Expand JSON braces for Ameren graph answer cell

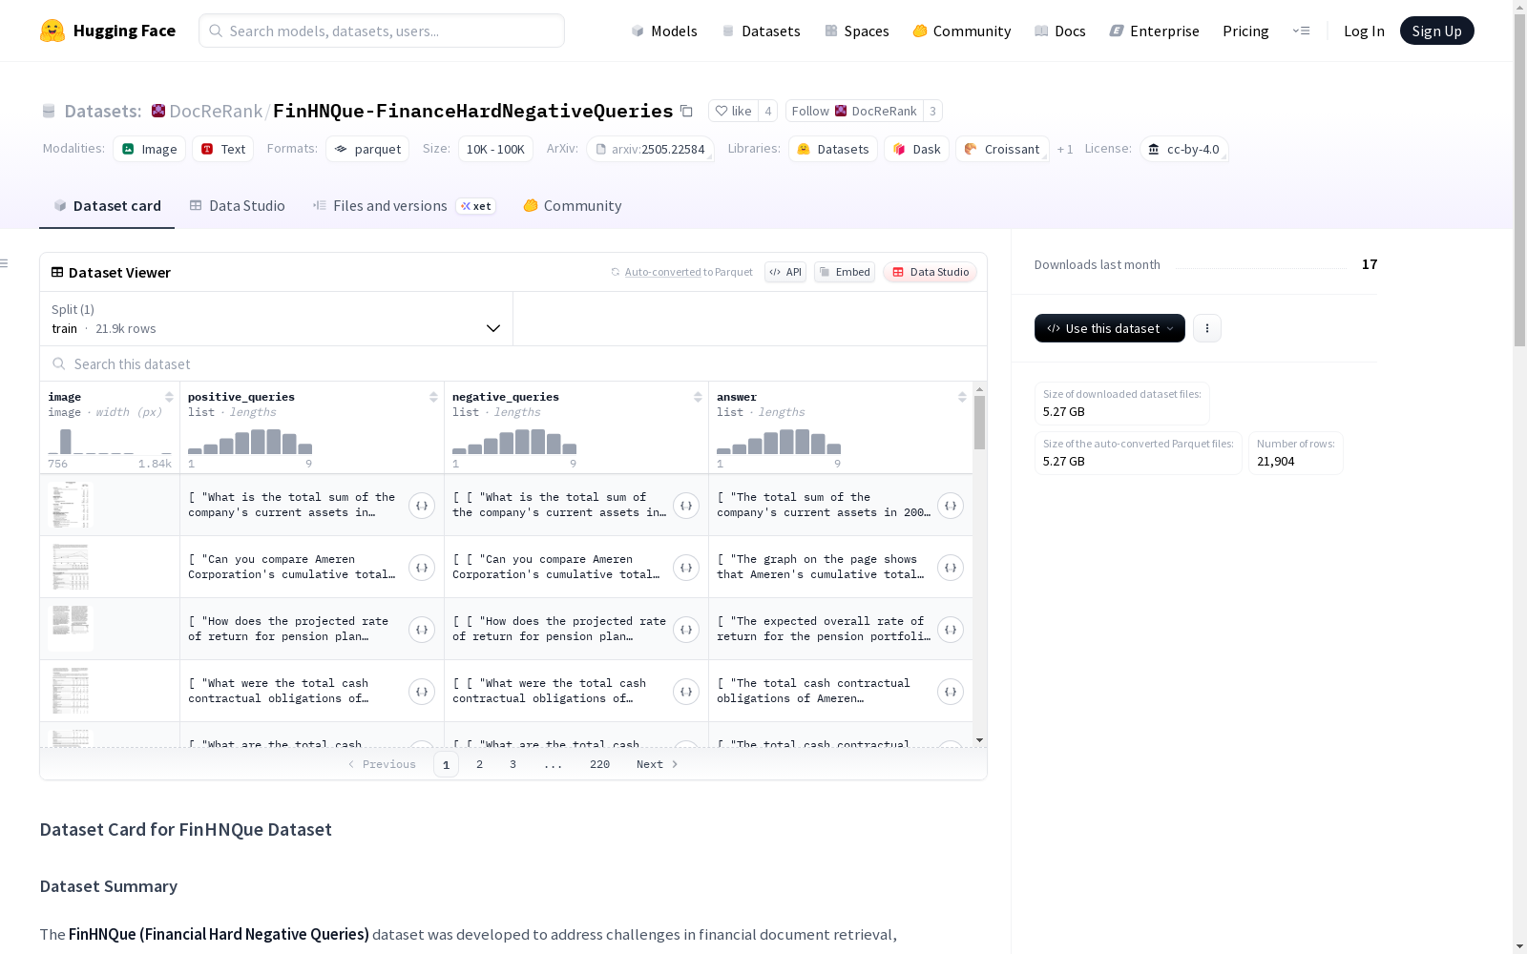(x=951, y=568)
